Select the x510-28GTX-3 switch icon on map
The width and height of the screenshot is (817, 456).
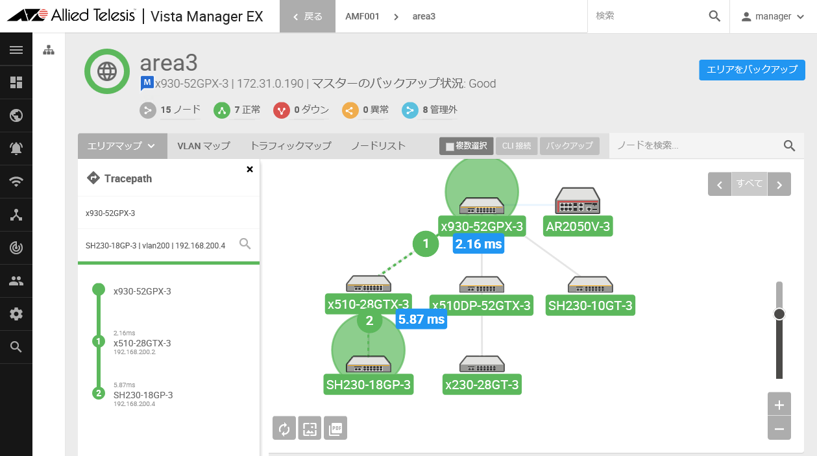coord(369,283)
